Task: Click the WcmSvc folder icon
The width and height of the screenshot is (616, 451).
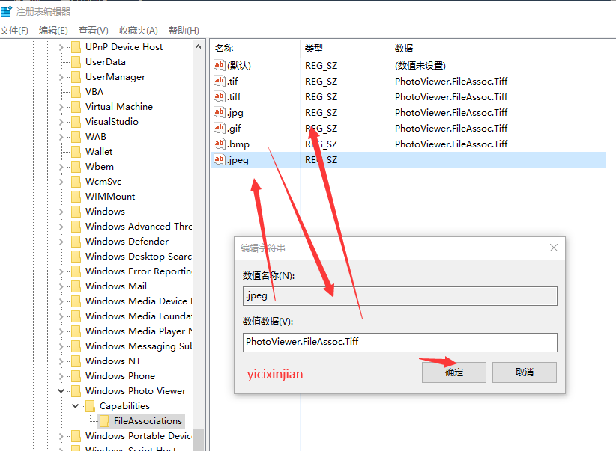Action: pos(76,182)
